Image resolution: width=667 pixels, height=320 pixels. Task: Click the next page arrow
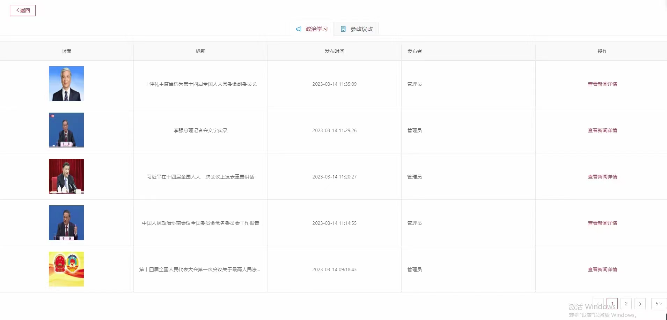tap(640, 304)
